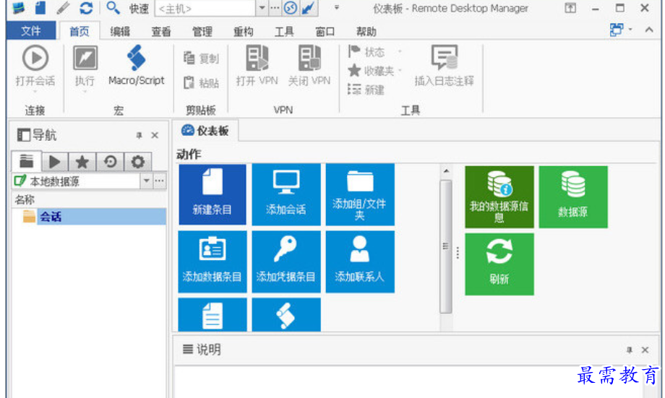
Task: Click the Execute (执行) ribbon icon
Action: [85, 58]
